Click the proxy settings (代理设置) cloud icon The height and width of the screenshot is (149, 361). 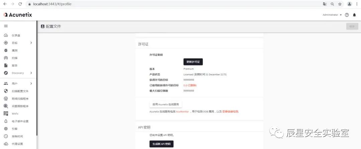tap(6, 144)
